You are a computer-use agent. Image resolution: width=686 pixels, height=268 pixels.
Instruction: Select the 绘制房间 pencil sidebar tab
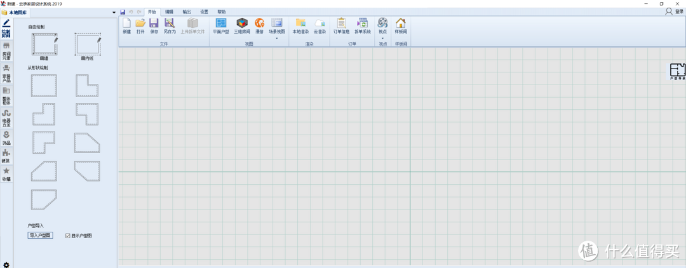click(6, 28)
